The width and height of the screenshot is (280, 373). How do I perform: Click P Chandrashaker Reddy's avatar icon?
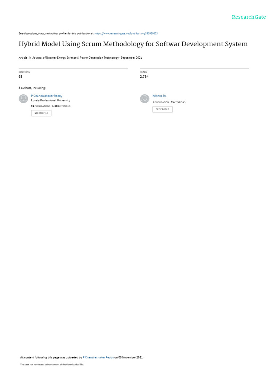pyautogui.click(x=23, y=99)
